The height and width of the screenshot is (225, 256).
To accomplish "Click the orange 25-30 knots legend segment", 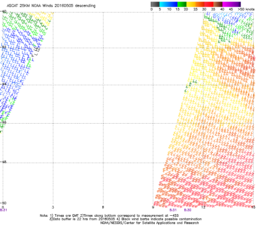I will point(200,4).
